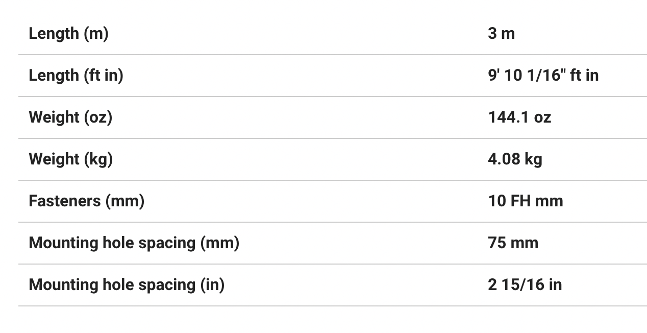Click the "Mounting hole spacing (in)" label
This screenshot has height=333, width=647.
[x=127, y=285]
